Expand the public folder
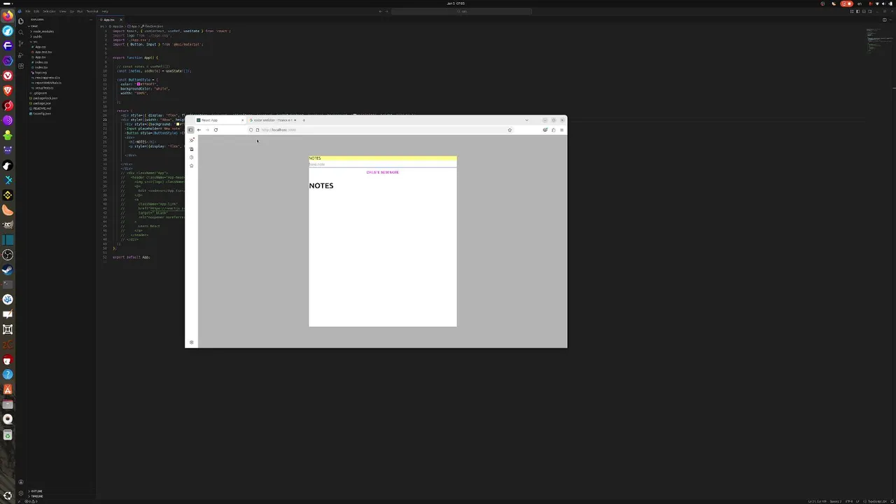Image resolution: width=896 pixels, height=504 pixels. click(37, 36)
